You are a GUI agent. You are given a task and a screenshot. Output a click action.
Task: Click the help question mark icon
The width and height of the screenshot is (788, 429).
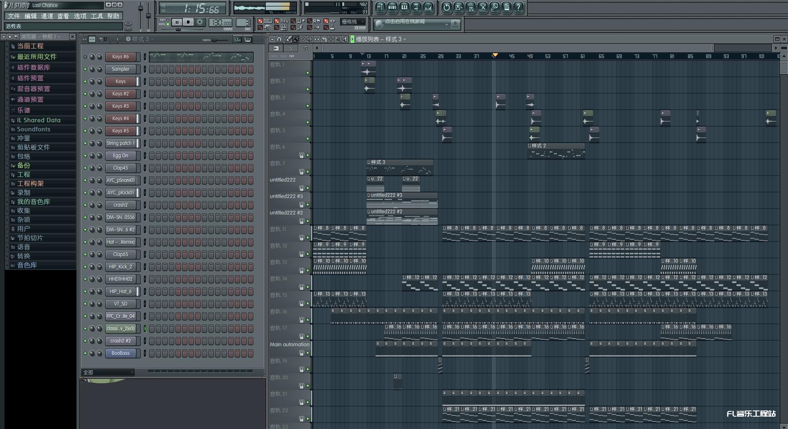pyautogui.click(x=518, y=7)
